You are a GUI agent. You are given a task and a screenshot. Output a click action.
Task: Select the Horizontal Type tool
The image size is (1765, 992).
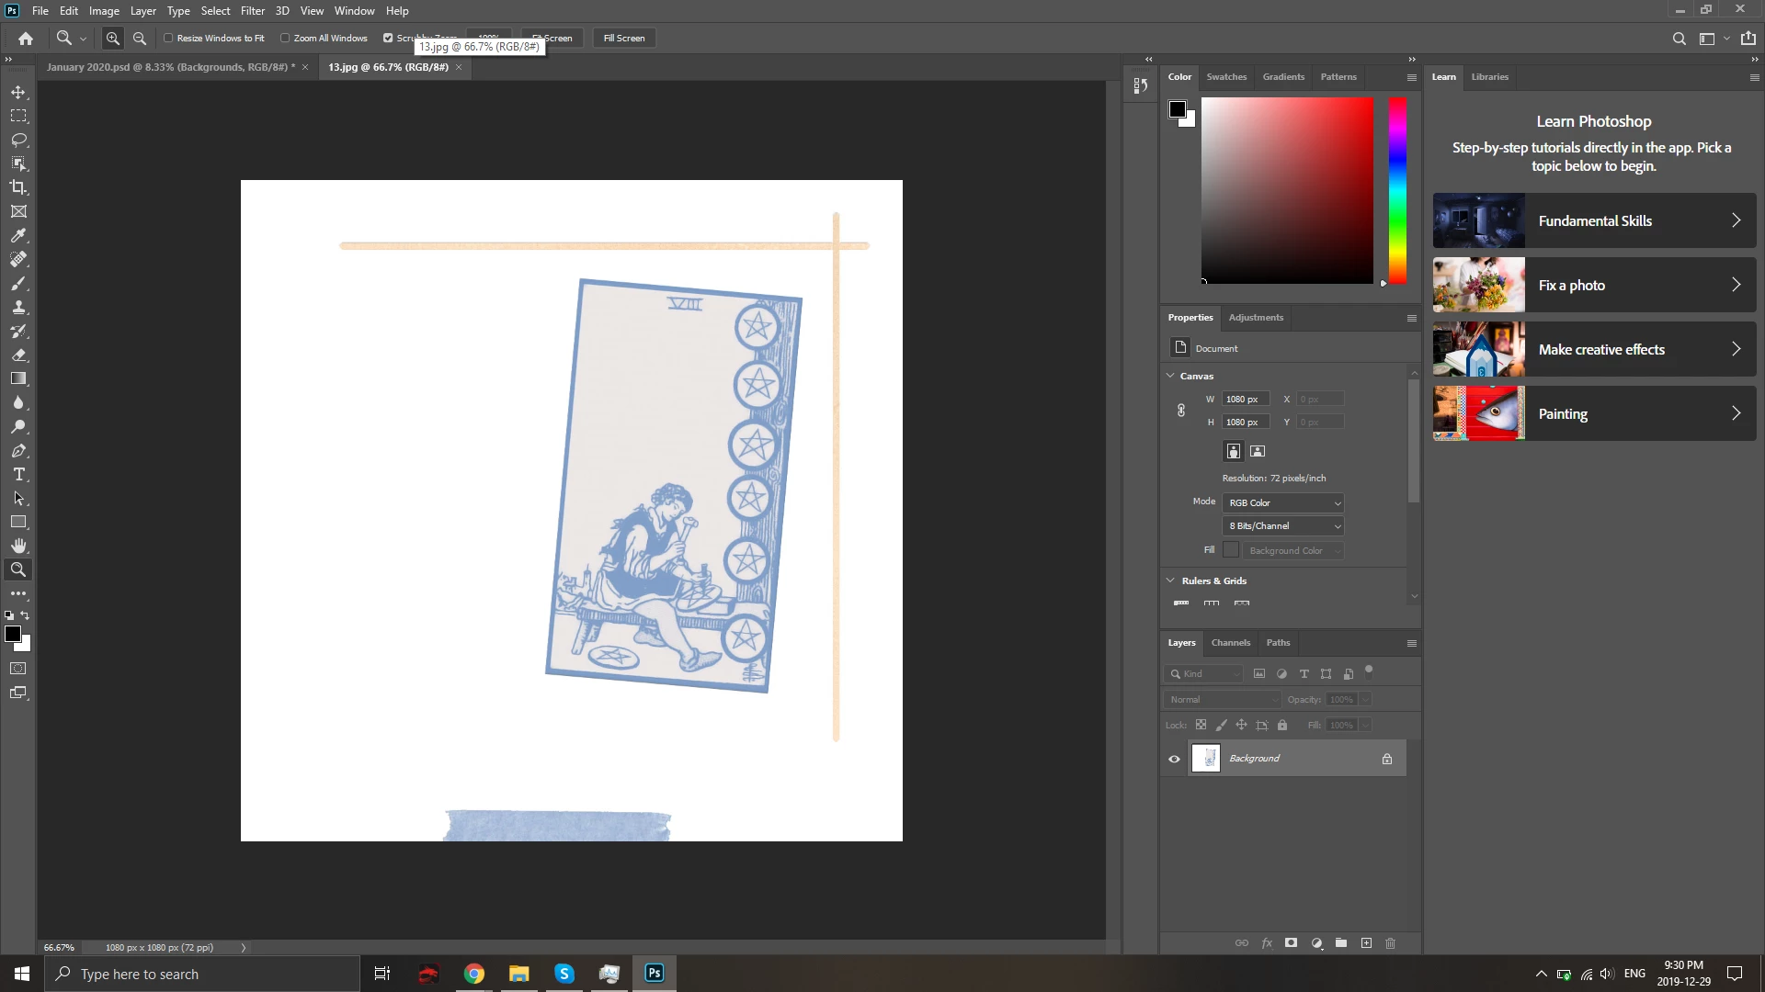(x=18, y=474)
